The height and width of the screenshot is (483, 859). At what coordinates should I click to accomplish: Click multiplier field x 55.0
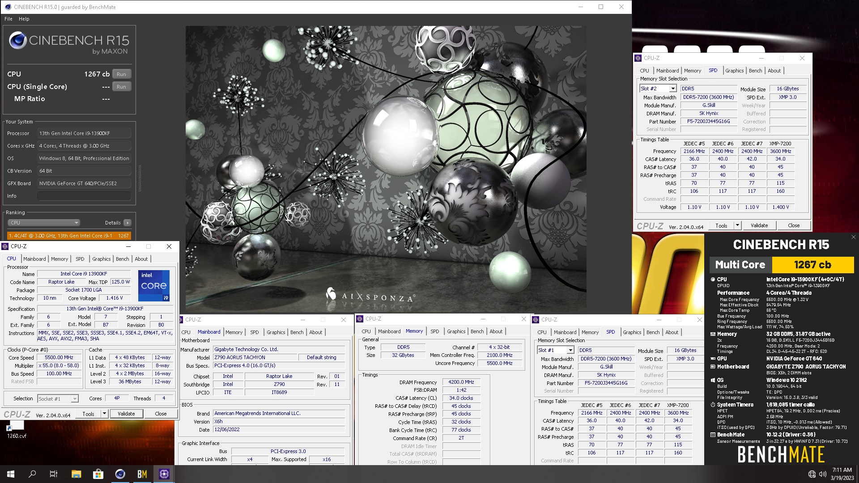click(59, 365)
